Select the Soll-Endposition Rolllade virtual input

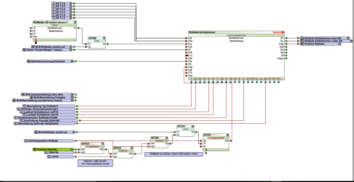tap(49, 141)
